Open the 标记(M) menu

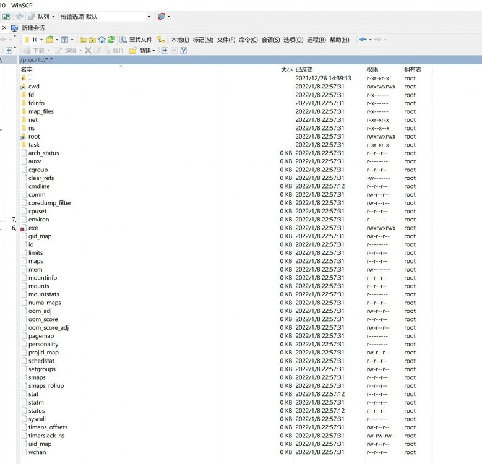(203, 40)
